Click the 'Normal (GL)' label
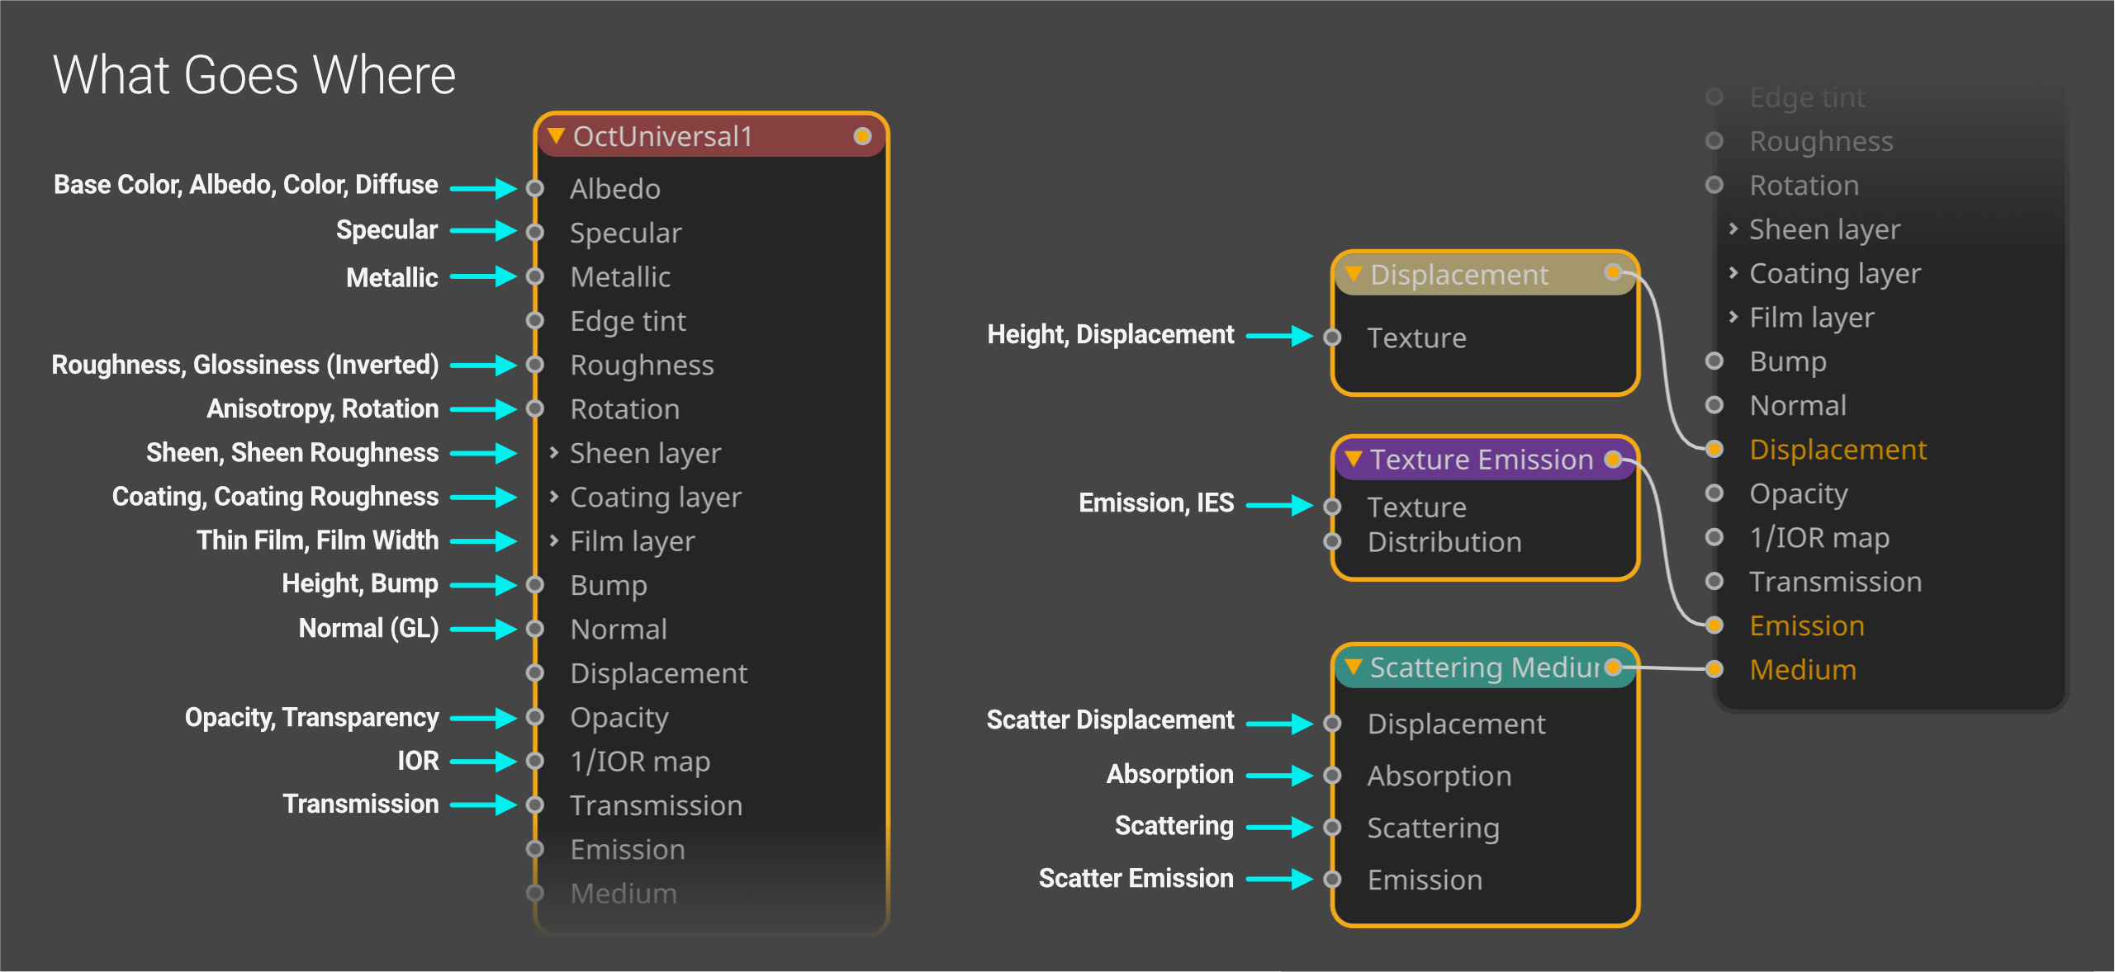This screenshot has height=972, width=2115. point(368,629)
